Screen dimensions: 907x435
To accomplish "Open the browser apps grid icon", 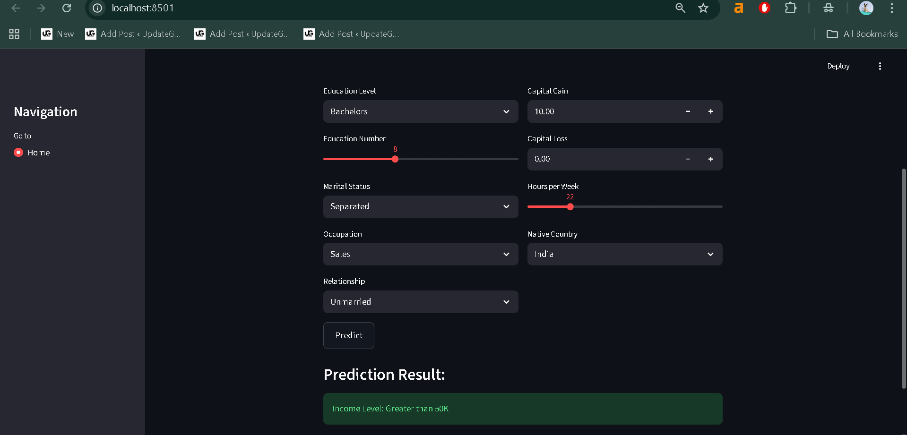I will coord(14,34).
